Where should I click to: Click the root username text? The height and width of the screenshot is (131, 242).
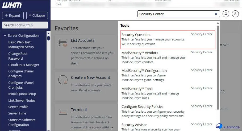(x=58, y=4)
